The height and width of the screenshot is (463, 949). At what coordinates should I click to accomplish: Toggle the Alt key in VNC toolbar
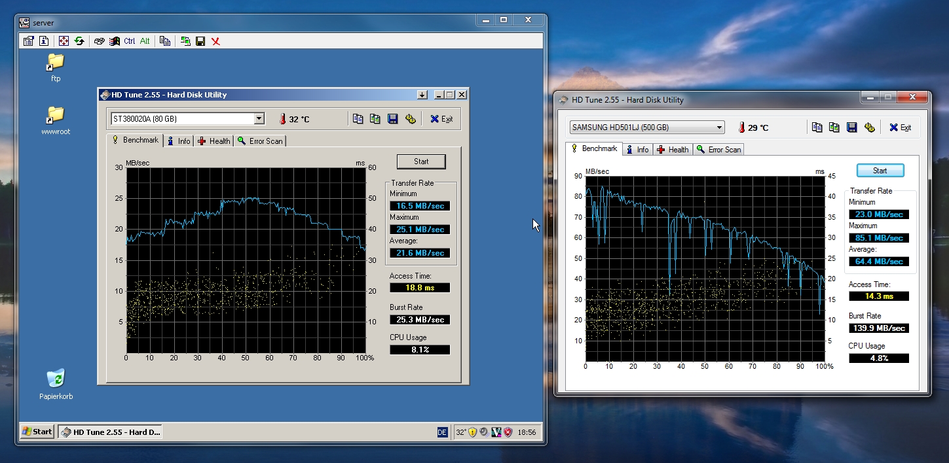[x=145, y=41]
